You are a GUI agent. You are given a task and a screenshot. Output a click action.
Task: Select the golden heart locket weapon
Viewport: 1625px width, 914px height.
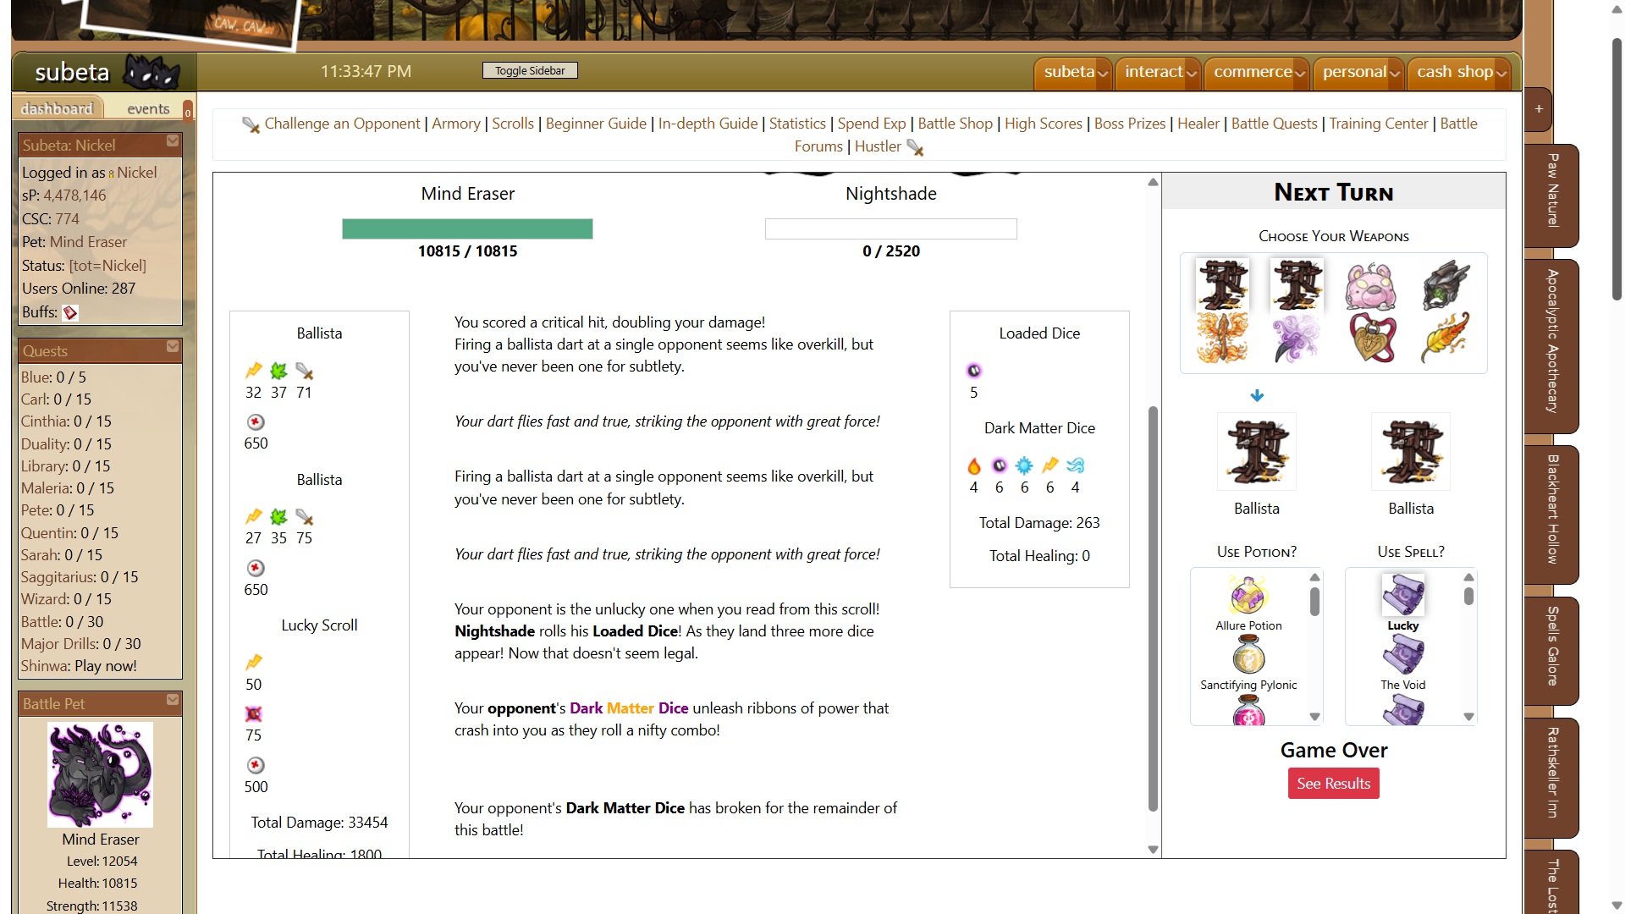coord(1370,337)
